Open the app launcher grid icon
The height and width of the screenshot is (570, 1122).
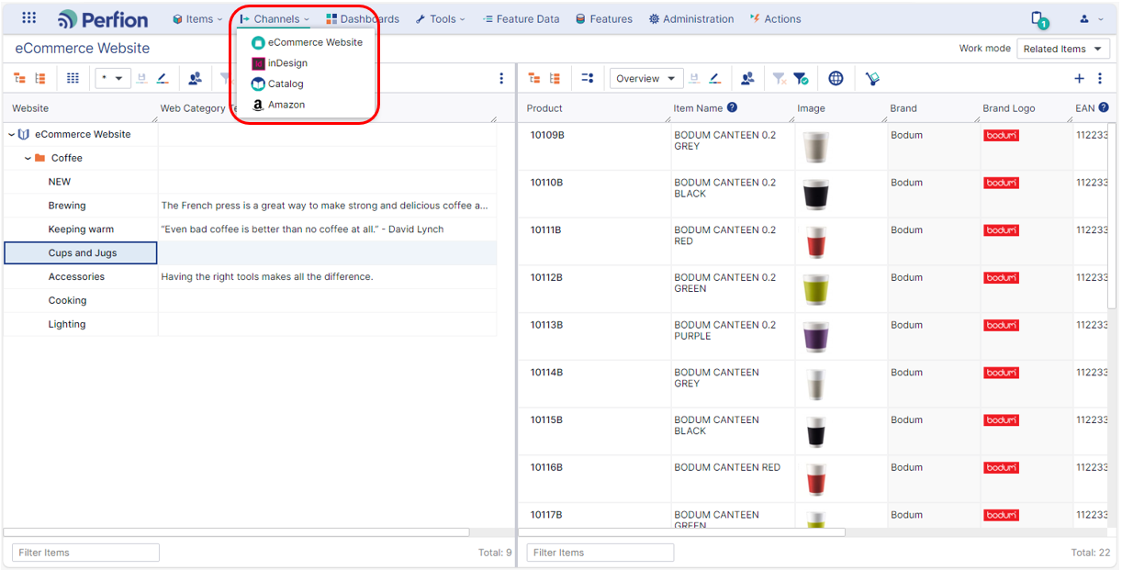(29, 18)
